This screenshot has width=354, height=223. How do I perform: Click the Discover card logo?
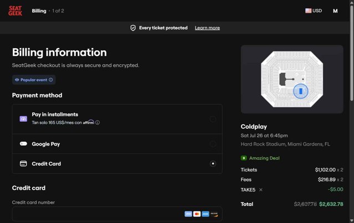click(214, 214)
